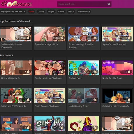This screenshot has height=134, width=134.
Task: Click the purple-hat Lulu character thumbnail
Action: (x=84, y=124)
